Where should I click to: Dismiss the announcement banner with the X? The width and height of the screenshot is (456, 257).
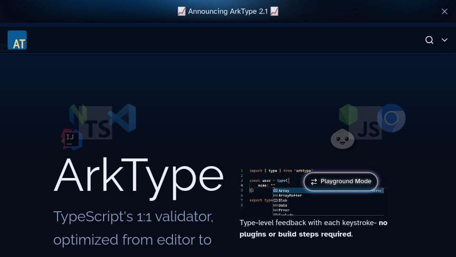click(x=445, y=11)
